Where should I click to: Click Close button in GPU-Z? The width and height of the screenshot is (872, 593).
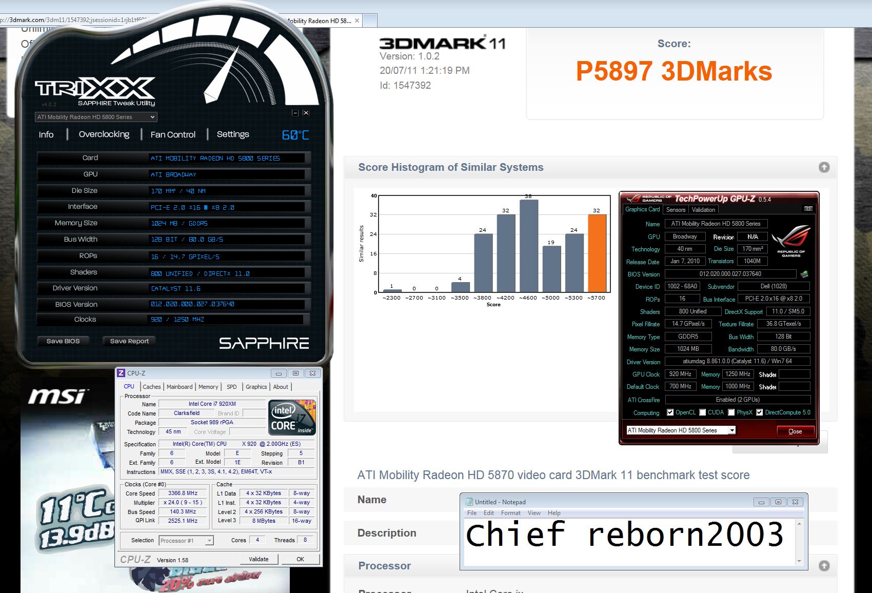pos(795,431)
